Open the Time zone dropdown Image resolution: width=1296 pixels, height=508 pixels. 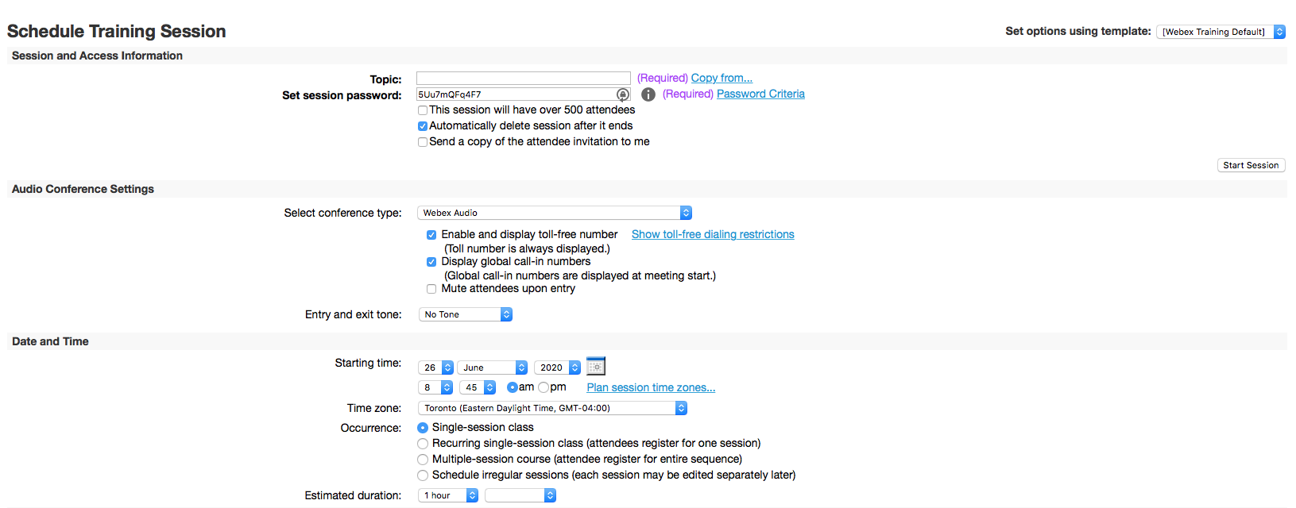(x=551, y=408)
